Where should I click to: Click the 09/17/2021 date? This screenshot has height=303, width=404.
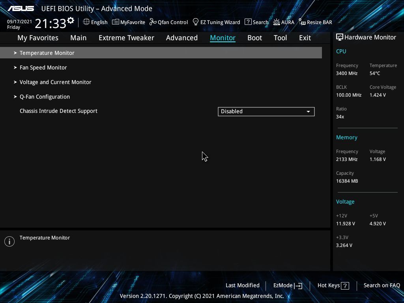[x=20, y=22]
